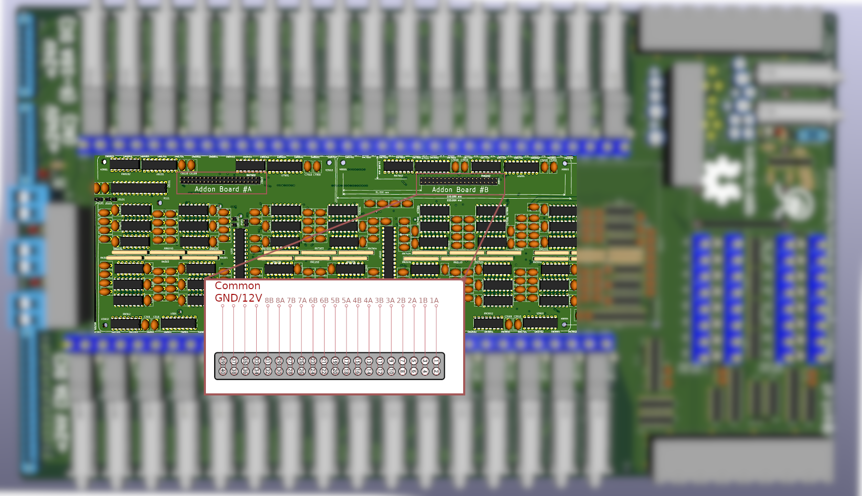862x496 pixels.
Task: Click the 3A pin label
Action: coord(390,301)
